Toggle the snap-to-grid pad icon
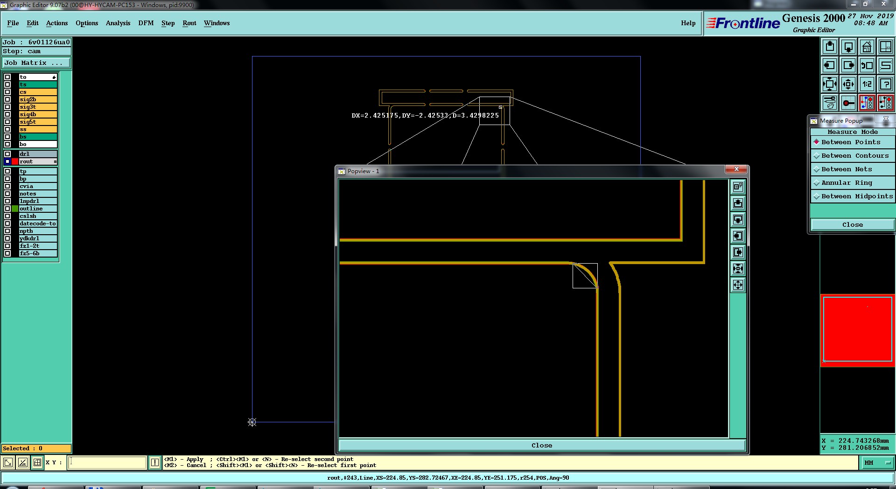Viewport: 896px width, 489px height. tap(848, 103)
